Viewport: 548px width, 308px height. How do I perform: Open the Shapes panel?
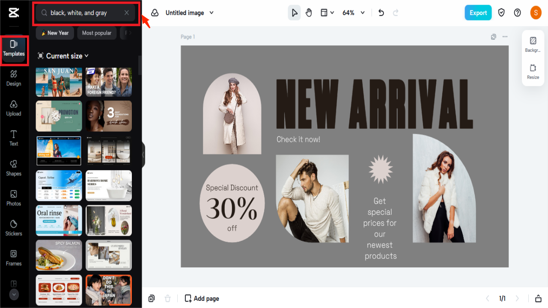pyautogui.click(x=14, y=168)
